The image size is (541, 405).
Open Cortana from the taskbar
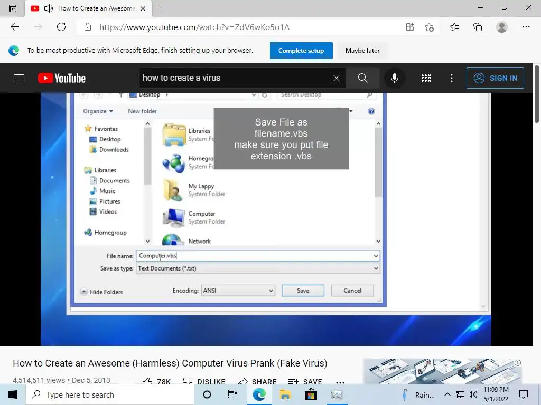tap(207, 394)
